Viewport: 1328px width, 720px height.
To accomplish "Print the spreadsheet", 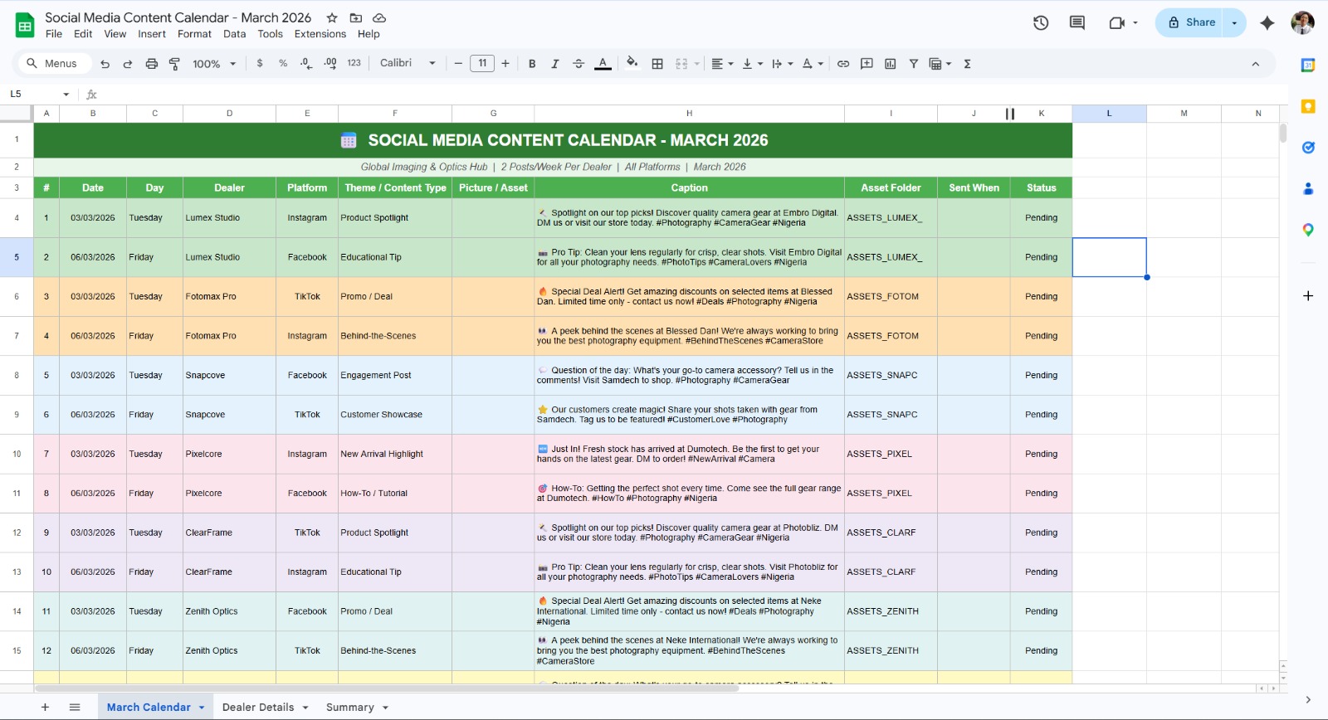I will tap(152, 64).
